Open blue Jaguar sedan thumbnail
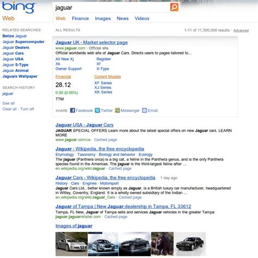Image resolution: width=258 pixels, height=258 pixels. point(103,244)
